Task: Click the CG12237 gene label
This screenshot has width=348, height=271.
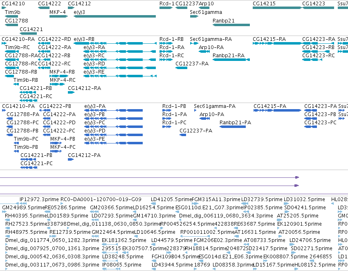Action: coord(187,4)
